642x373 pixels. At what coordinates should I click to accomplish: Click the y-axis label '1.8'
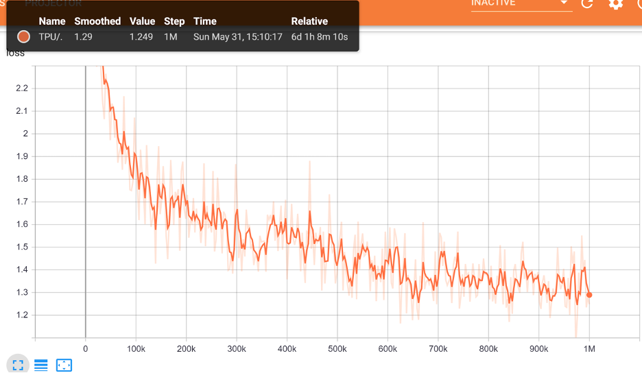22,179
